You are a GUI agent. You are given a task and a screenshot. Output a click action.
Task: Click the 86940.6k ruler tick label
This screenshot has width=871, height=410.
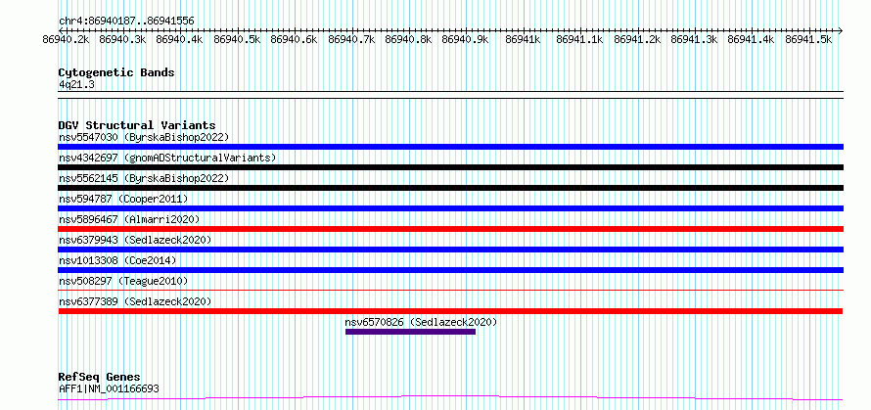click(x=294, y=39)
